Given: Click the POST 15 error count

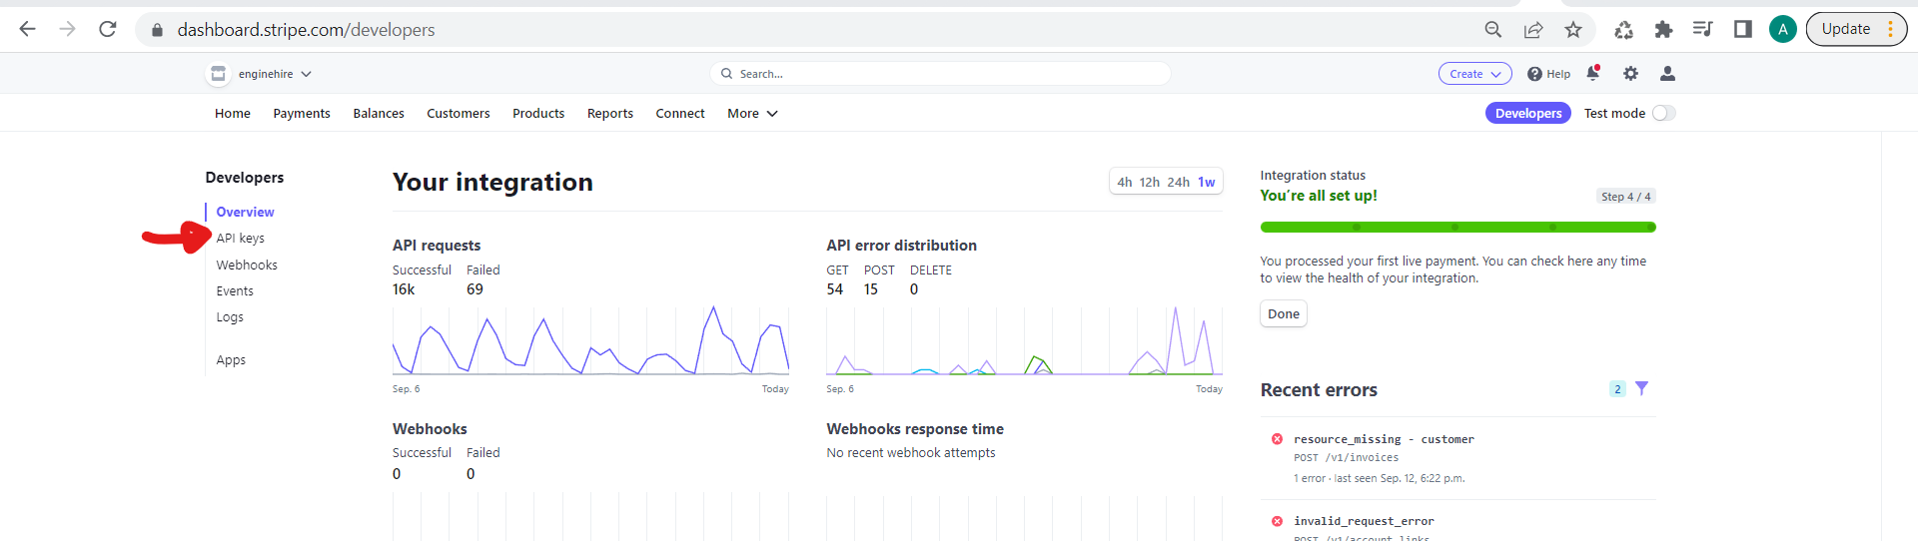Looking at the screenshot, I should [x=871, y=289].
